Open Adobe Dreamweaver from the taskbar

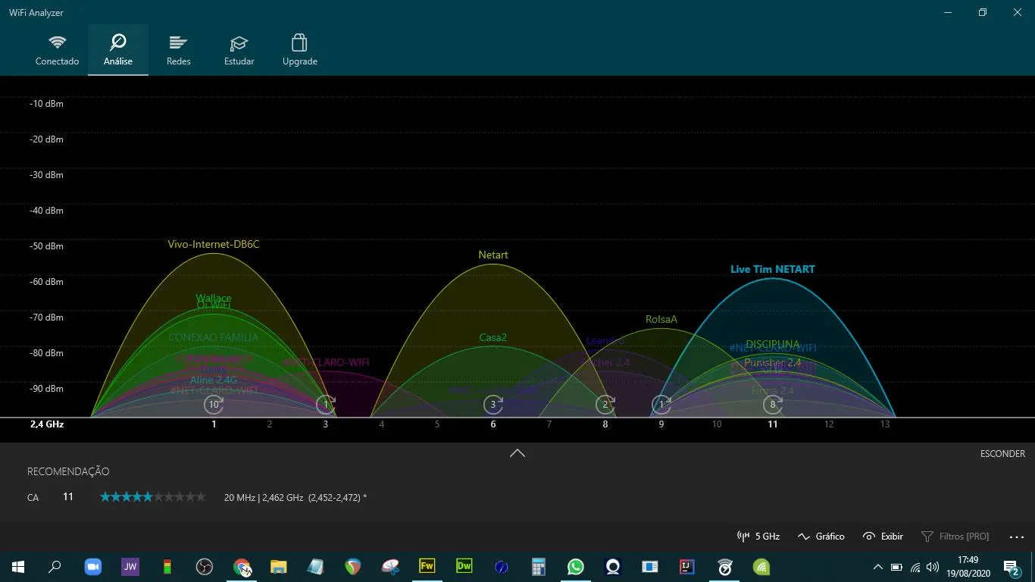[x=464, y=567]
